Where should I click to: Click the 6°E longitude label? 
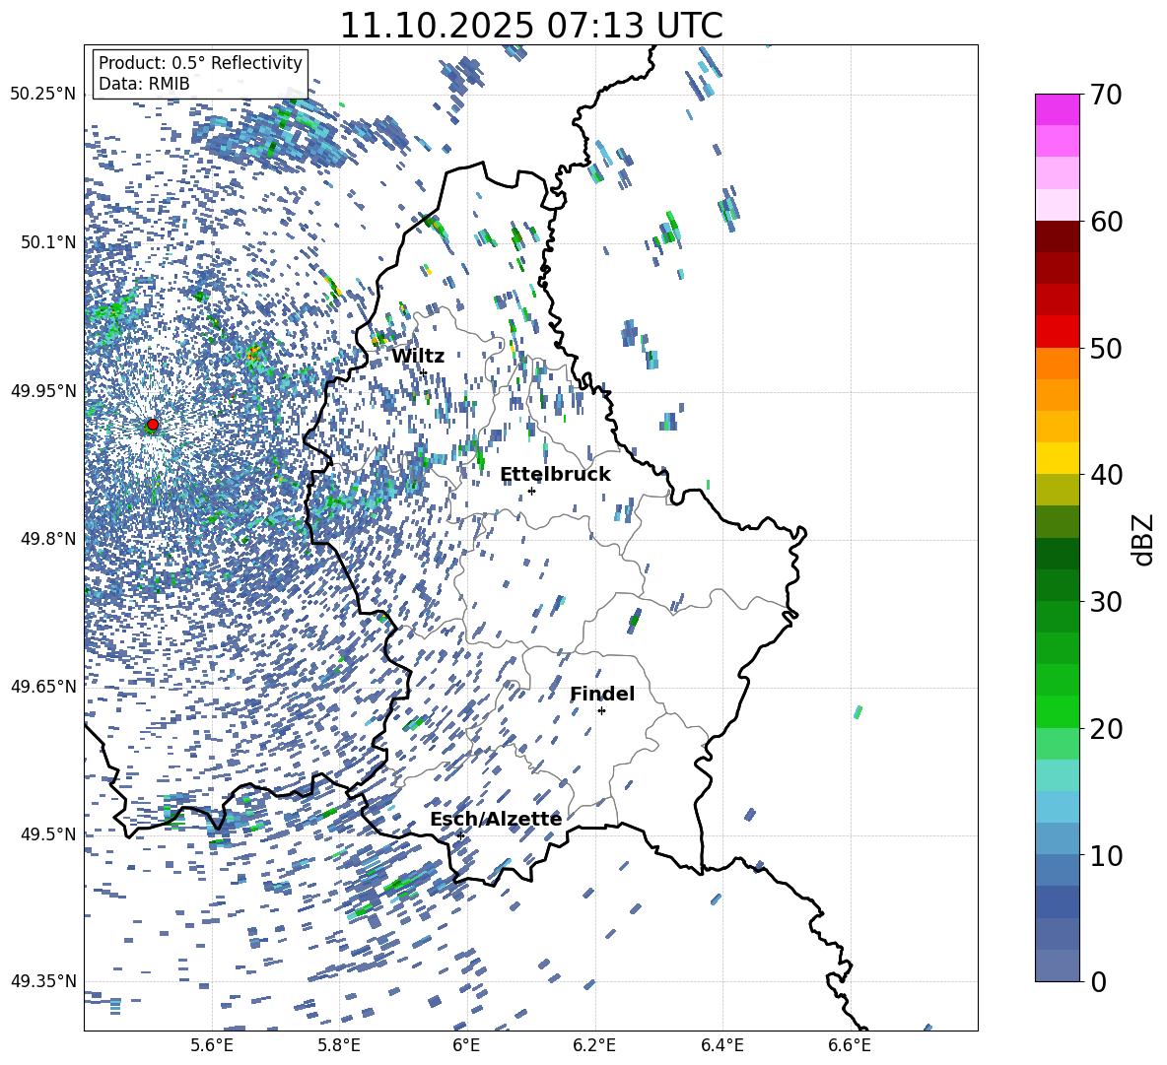466,1045
